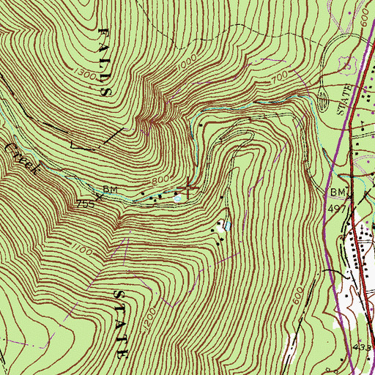Click the red crosshair marker on the map

(x=187, y=187)
